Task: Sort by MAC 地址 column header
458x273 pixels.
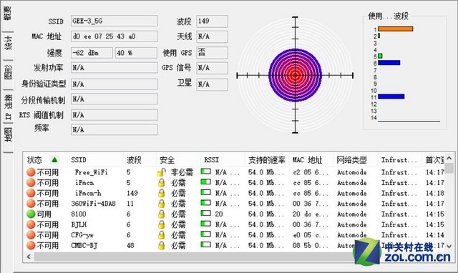Action: (x=307, y=160)
